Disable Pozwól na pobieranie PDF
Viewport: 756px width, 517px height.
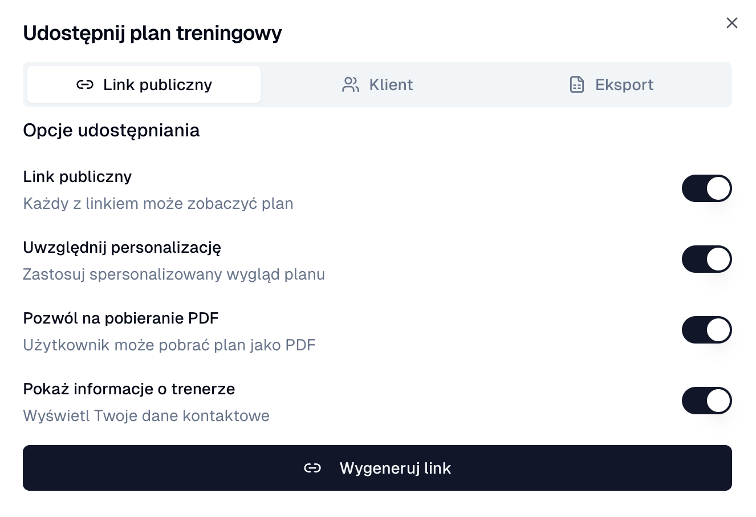(x=707, y=330)
